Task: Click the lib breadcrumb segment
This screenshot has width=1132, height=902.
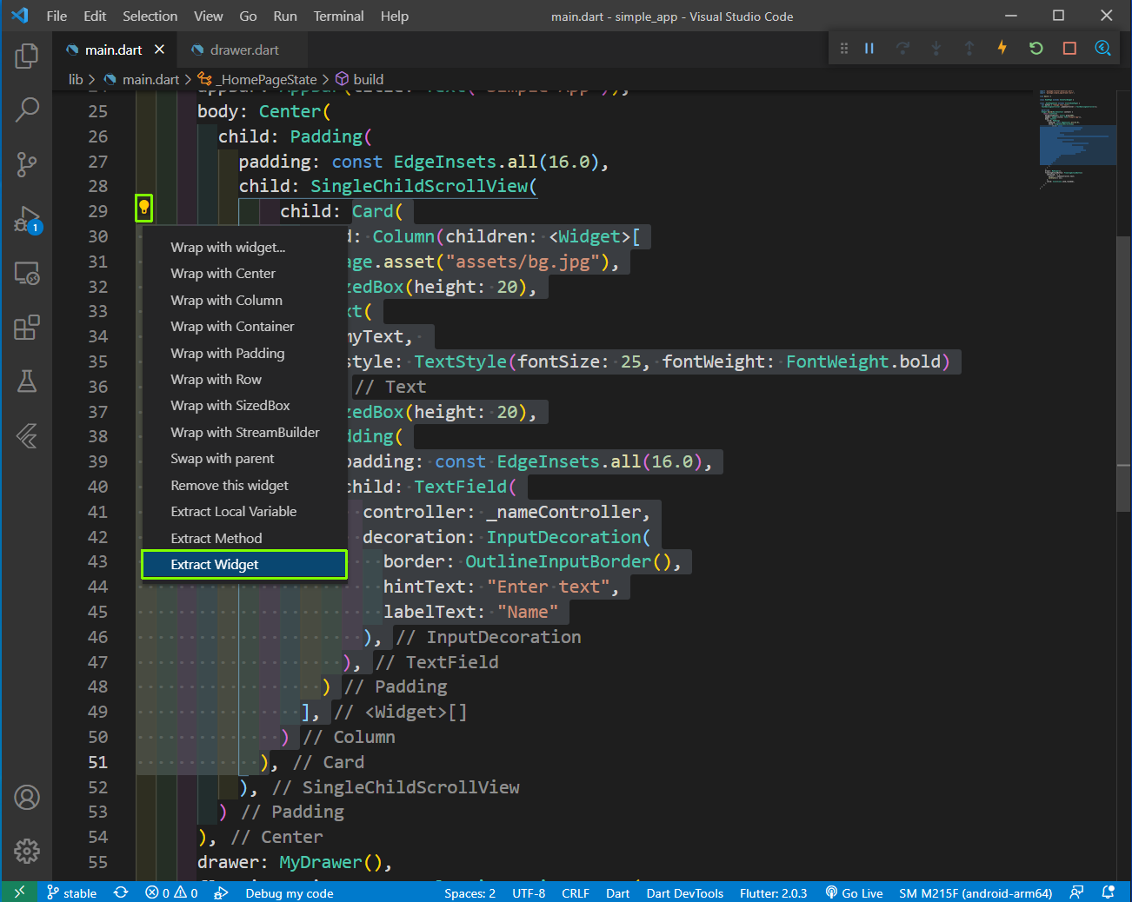Action: (x=76, y=79)
